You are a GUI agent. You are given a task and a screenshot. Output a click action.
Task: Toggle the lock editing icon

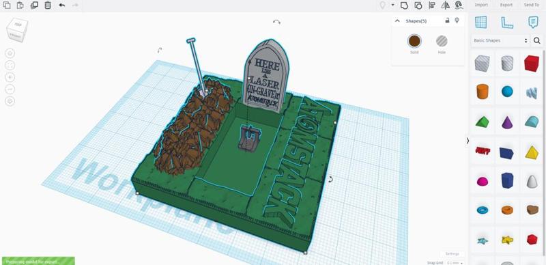448,20
